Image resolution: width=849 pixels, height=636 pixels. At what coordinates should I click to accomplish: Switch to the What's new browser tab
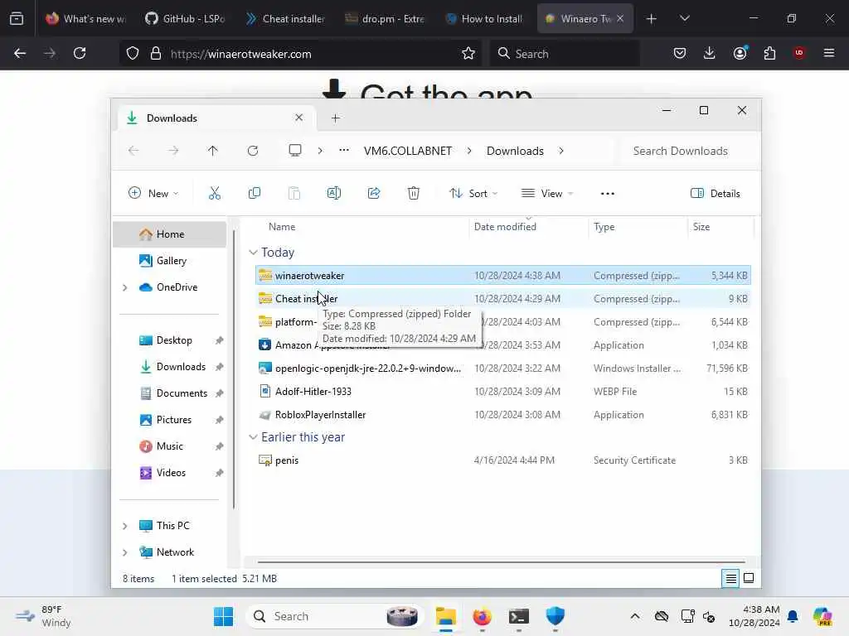click(86, 18)
